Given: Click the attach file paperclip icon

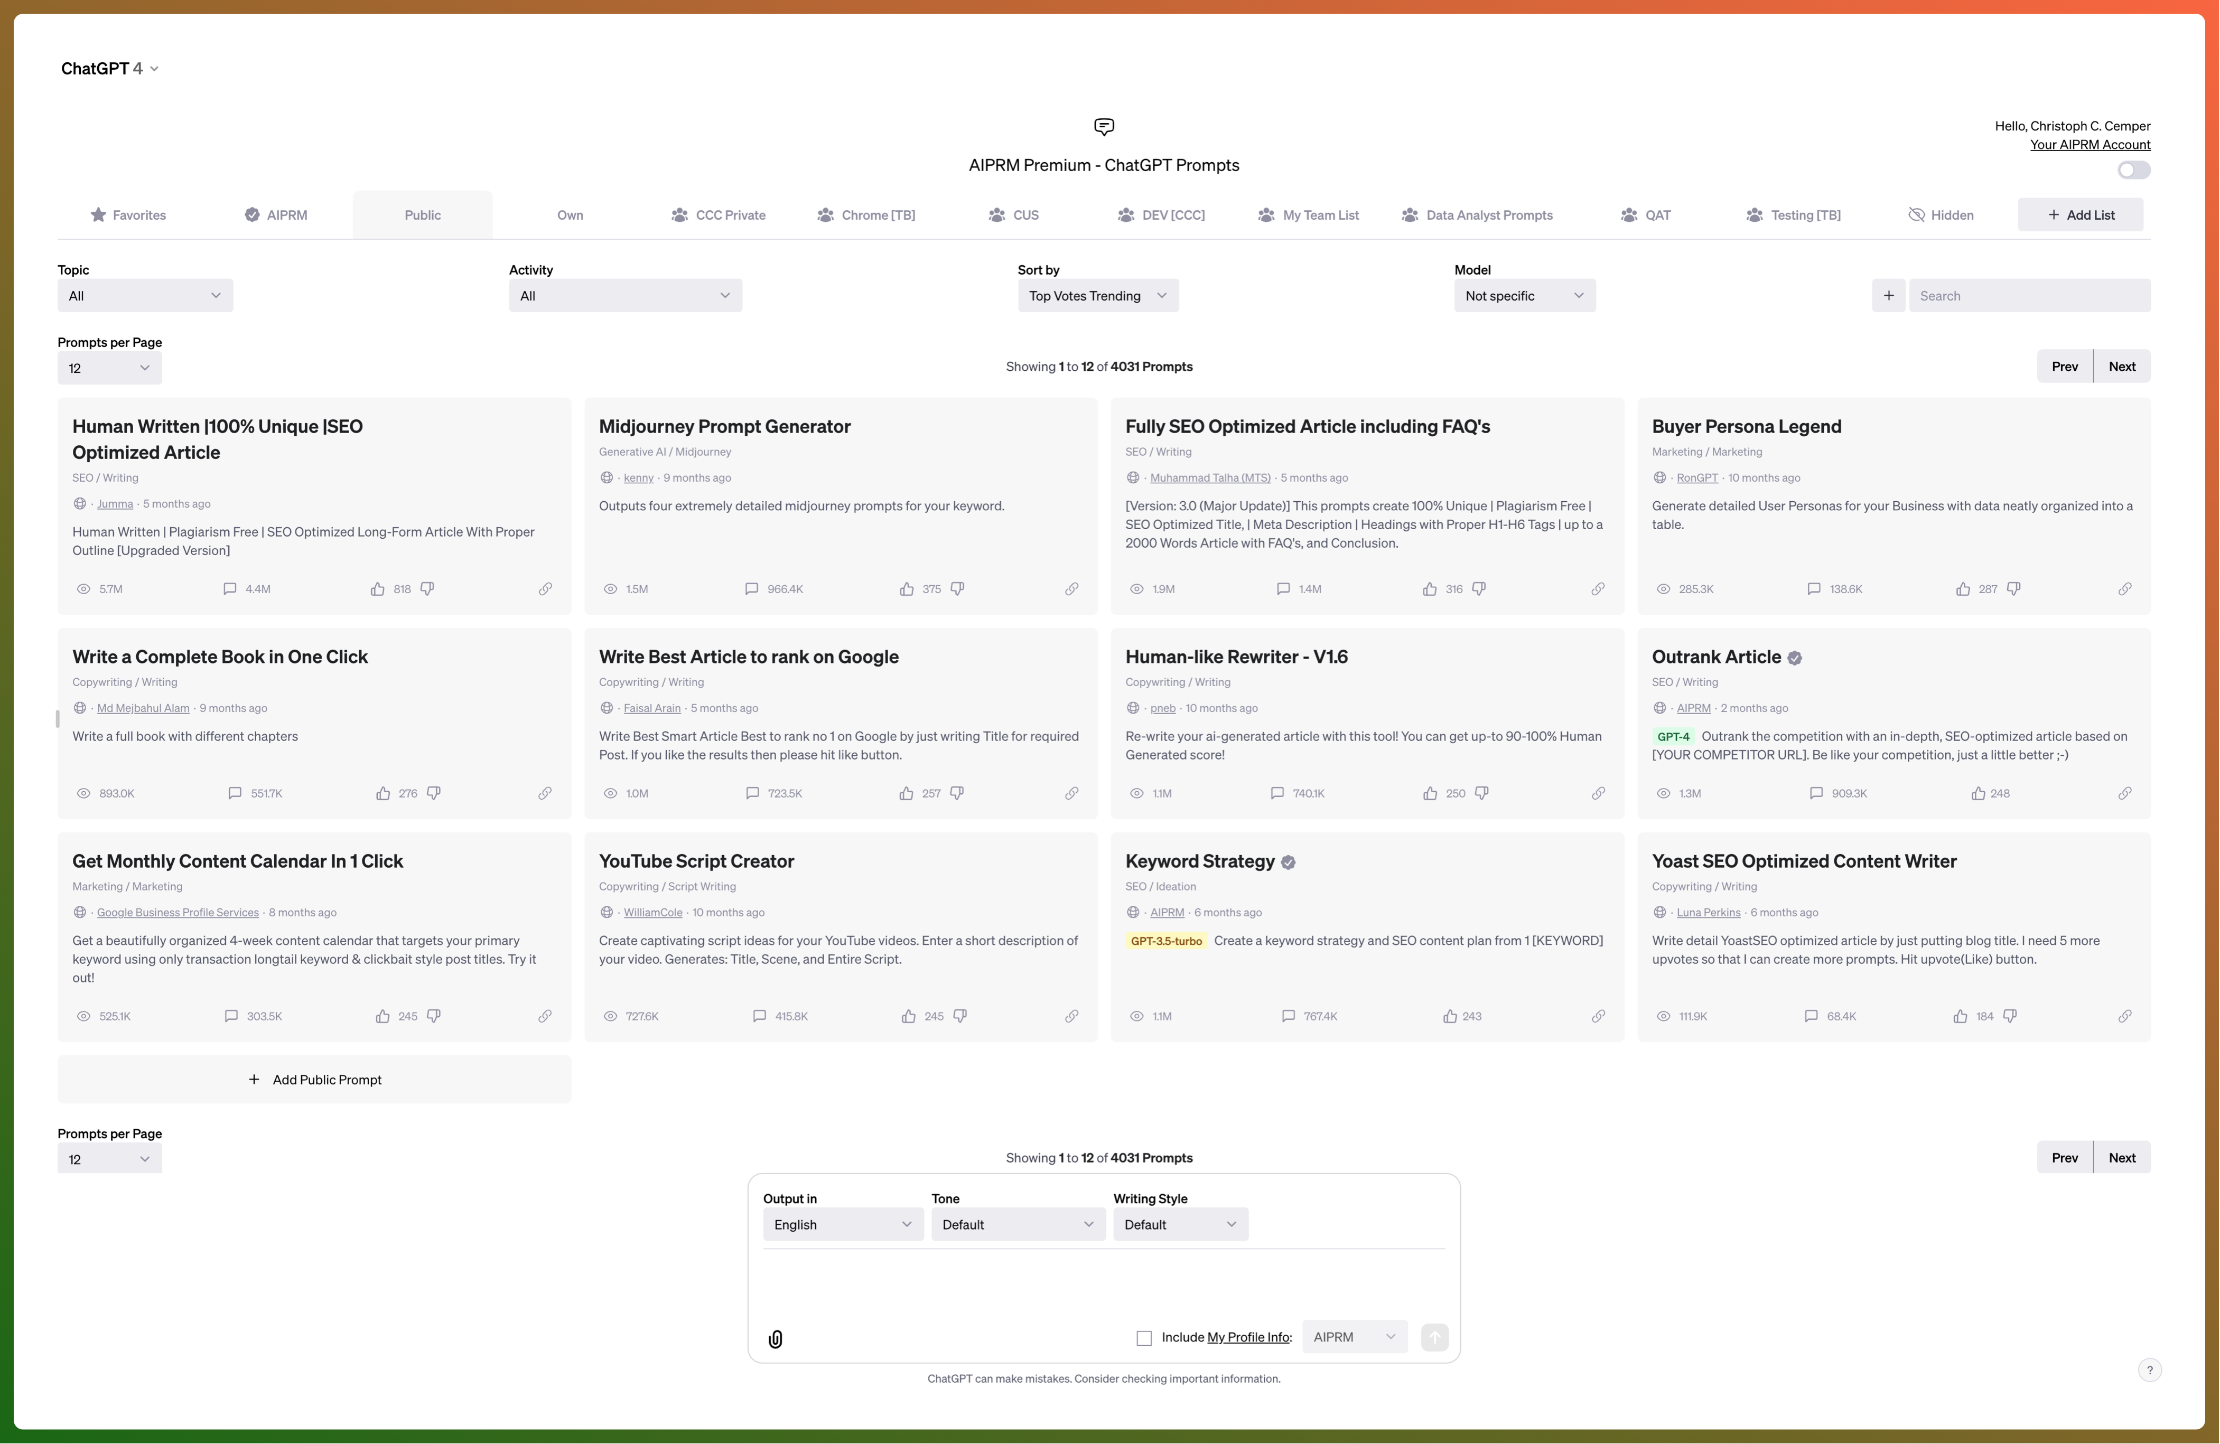Looking at the screenshot, I should coord(775,1339).
